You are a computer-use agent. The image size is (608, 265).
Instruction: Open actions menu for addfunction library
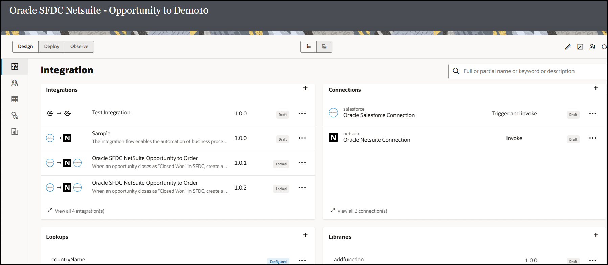coord(593,260)
